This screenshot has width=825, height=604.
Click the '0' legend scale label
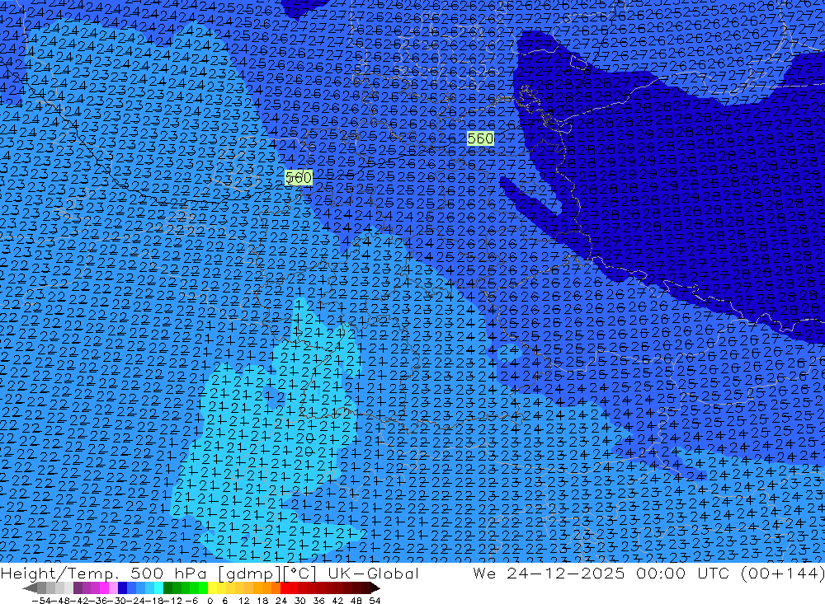(x=210, y=601)
